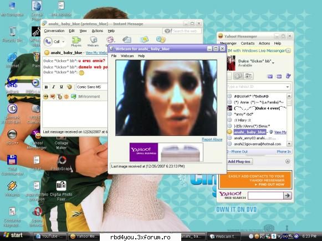The image size is (322, 241).
Task: Click the IMvironment icon
Action: point(74,96)
